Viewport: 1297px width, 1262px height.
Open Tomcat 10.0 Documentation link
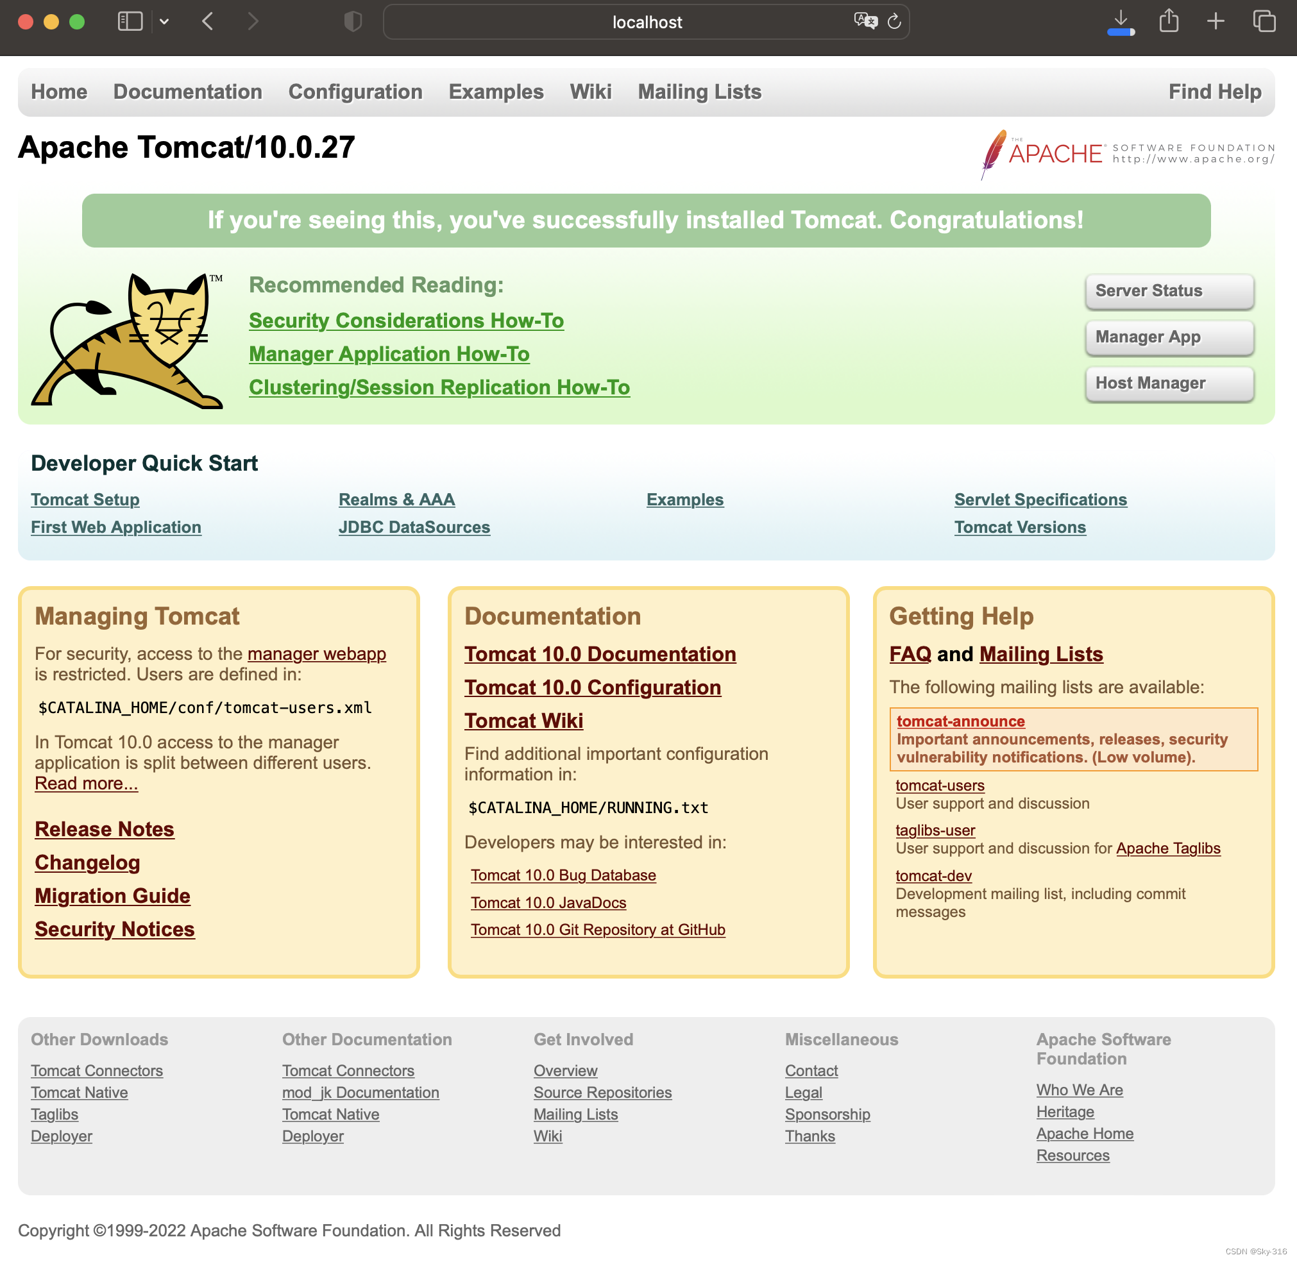pos(600,654)
